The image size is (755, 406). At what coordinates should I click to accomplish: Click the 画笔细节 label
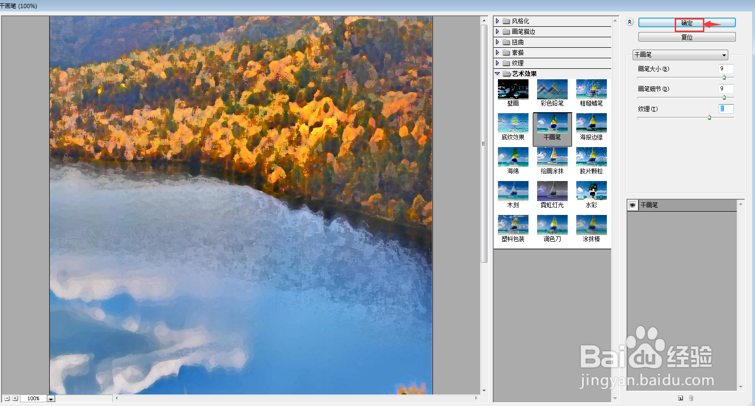(x=653, y=89)
